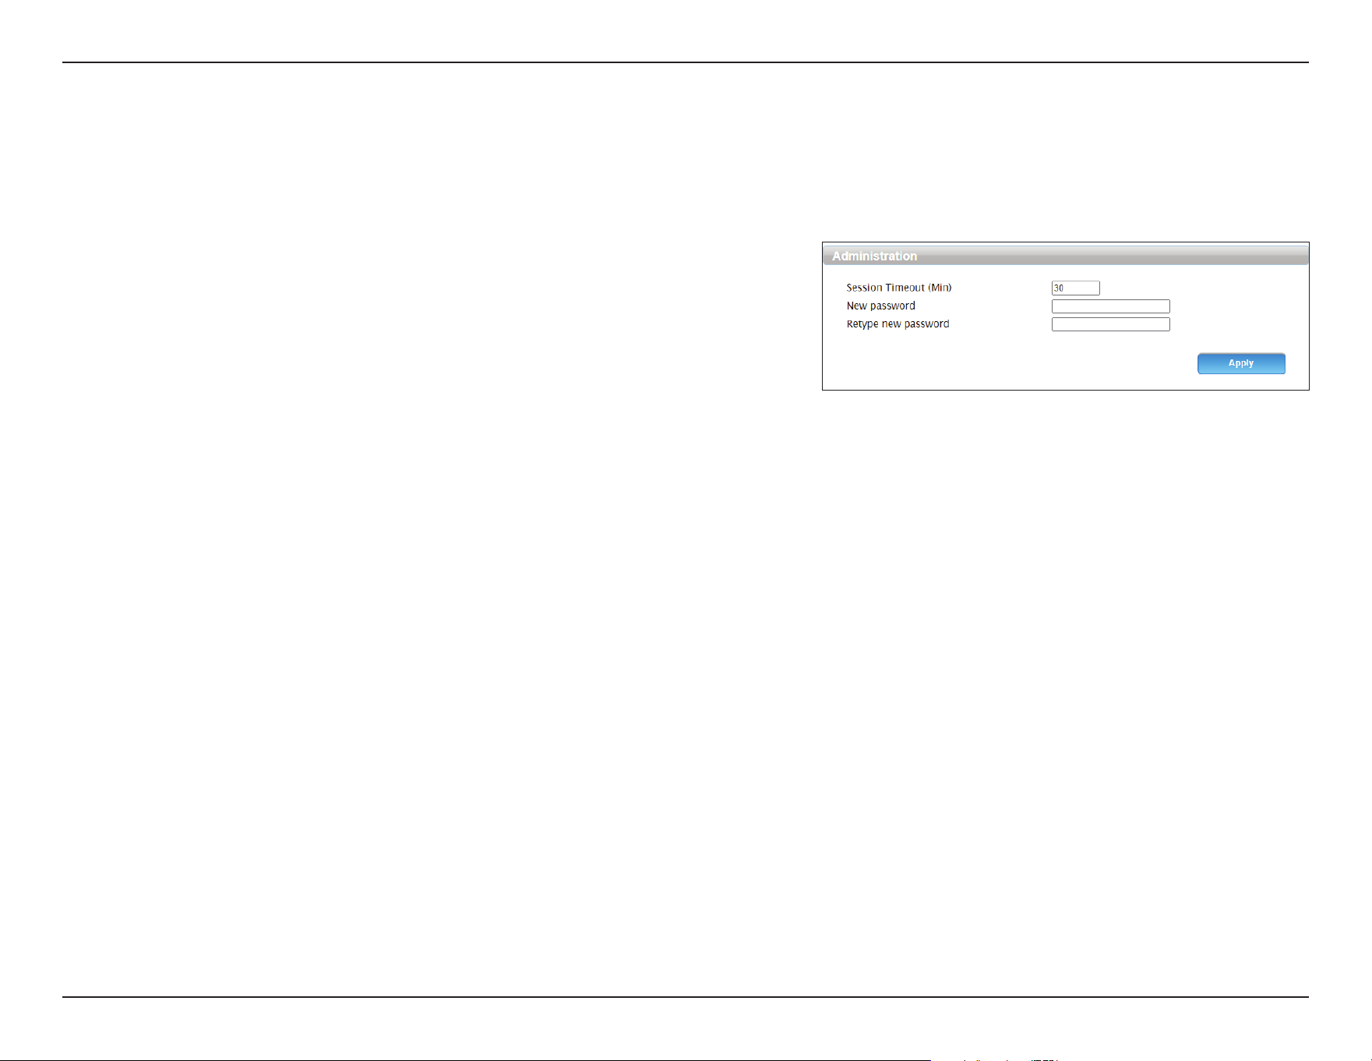Viewport: 1372px width, 1061px height.
Task: Select the Administration title text
Action: click(874, 256)
